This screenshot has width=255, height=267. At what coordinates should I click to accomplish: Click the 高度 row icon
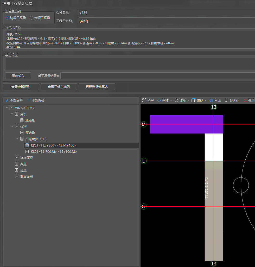pos(16,170)
